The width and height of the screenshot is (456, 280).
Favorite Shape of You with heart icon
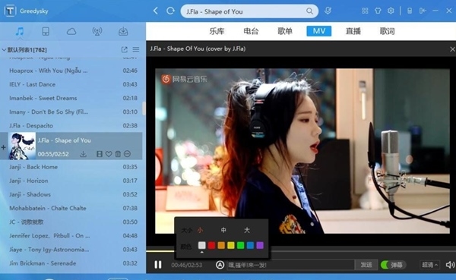[109, 154]
